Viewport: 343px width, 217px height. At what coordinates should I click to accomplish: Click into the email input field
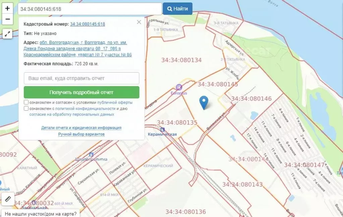[x=81, y=78]
